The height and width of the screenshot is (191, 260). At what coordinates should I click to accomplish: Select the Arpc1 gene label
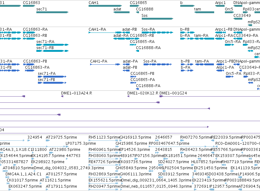220,3
